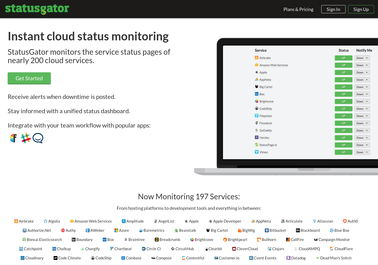
Task: Select the Amazon Web Services icon in the dashboard
Action: [x=256, y=65]
